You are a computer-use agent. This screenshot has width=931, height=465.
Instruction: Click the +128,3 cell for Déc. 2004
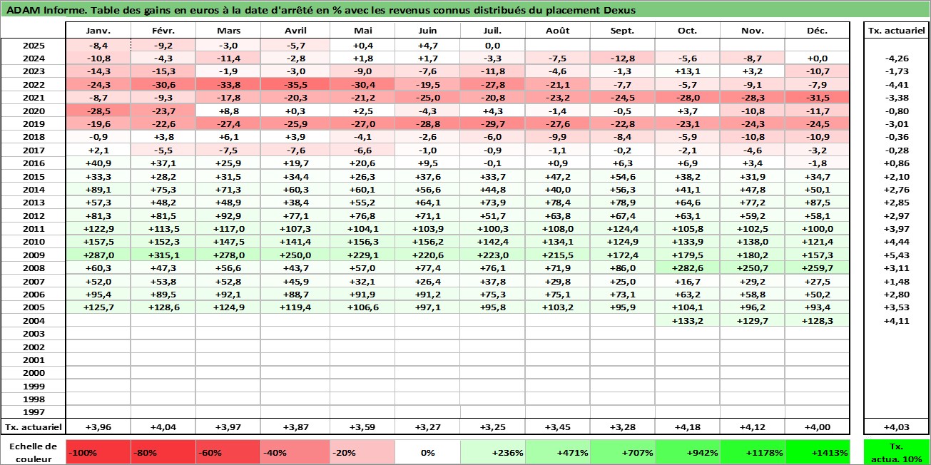click(818, 320)
